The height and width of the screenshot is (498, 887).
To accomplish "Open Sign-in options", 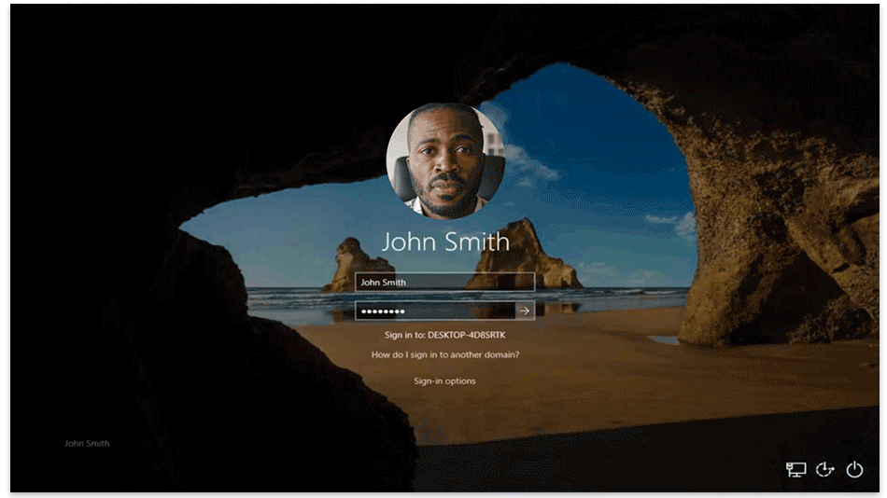I will click(x=444, y=381).
